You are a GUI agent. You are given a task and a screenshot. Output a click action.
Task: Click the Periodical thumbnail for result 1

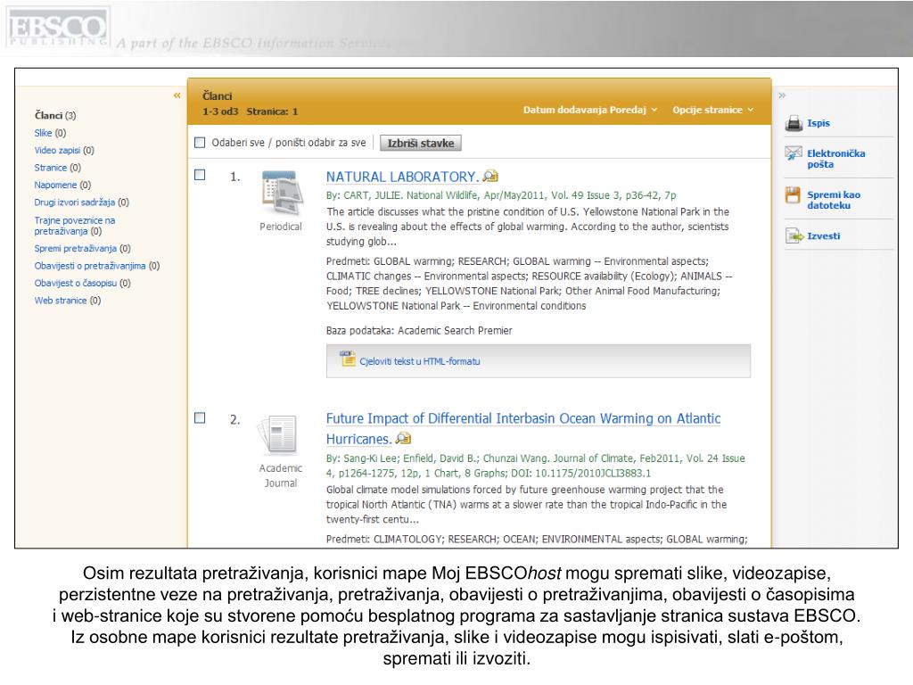(282, 192)
